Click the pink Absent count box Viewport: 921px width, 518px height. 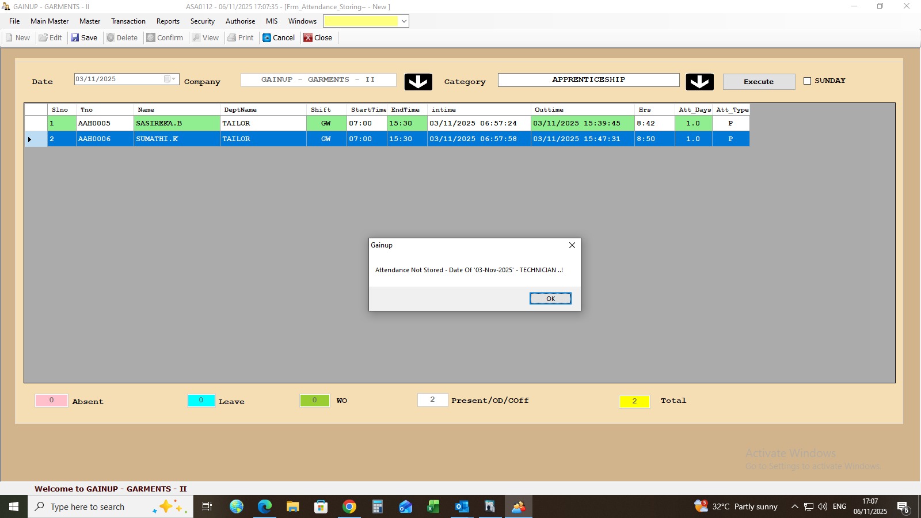(x=51, y=400)
